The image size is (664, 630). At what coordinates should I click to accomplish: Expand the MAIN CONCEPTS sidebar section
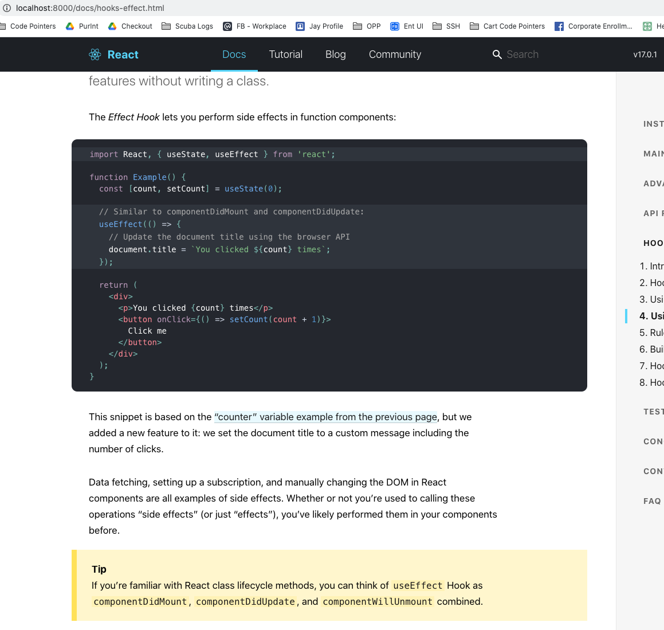coord(654,154)
